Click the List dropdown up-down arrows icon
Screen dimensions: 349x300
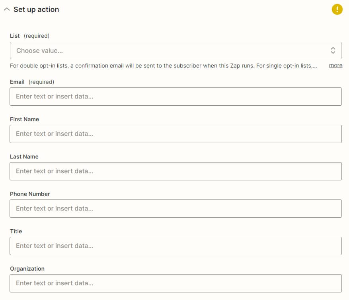[x=333, y=50]
